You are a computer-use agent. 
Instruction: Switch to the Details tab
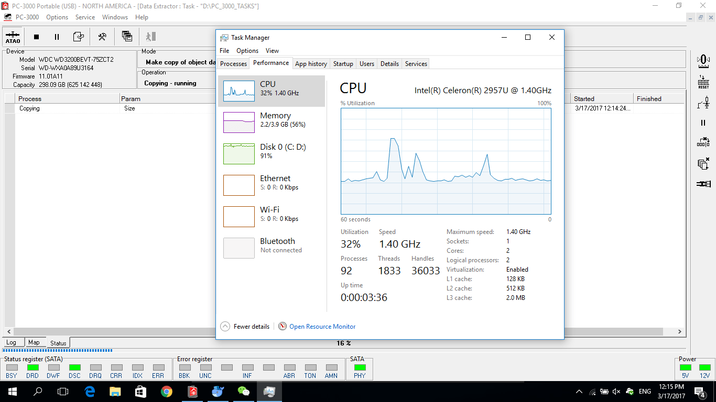tap(389, 64)
